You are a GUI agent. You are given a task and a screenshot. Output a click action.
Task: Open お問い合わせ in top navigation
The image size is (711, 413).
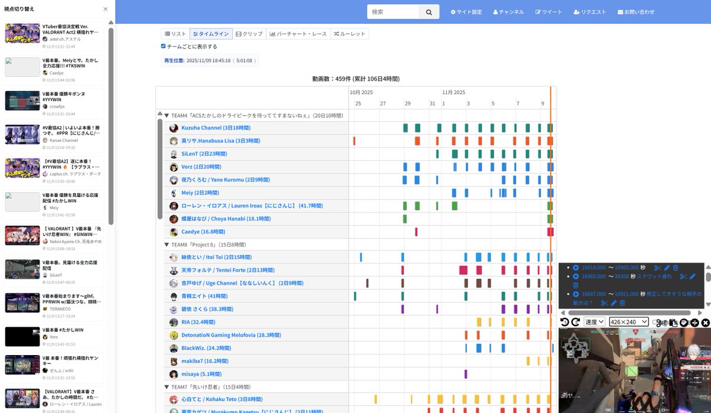click(x=636, y=12)
